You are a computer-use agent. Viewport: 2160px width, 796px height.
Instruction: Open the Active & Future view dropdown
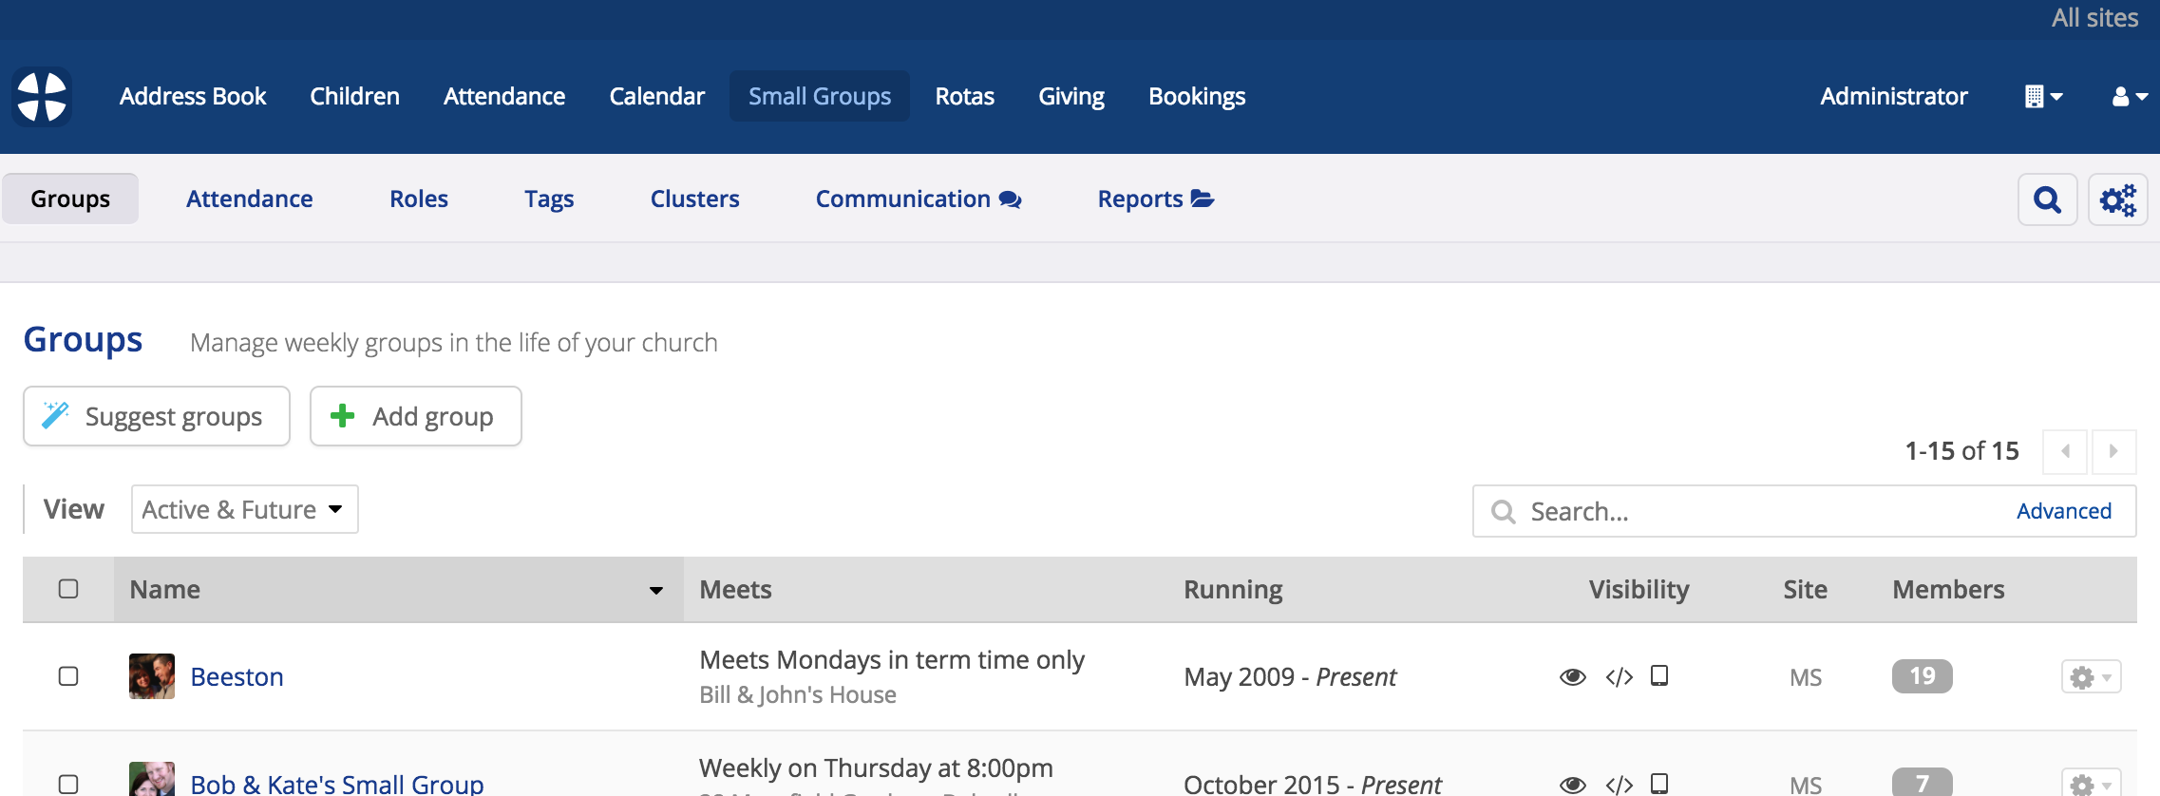pyautogui.click(x=244, y=509)
